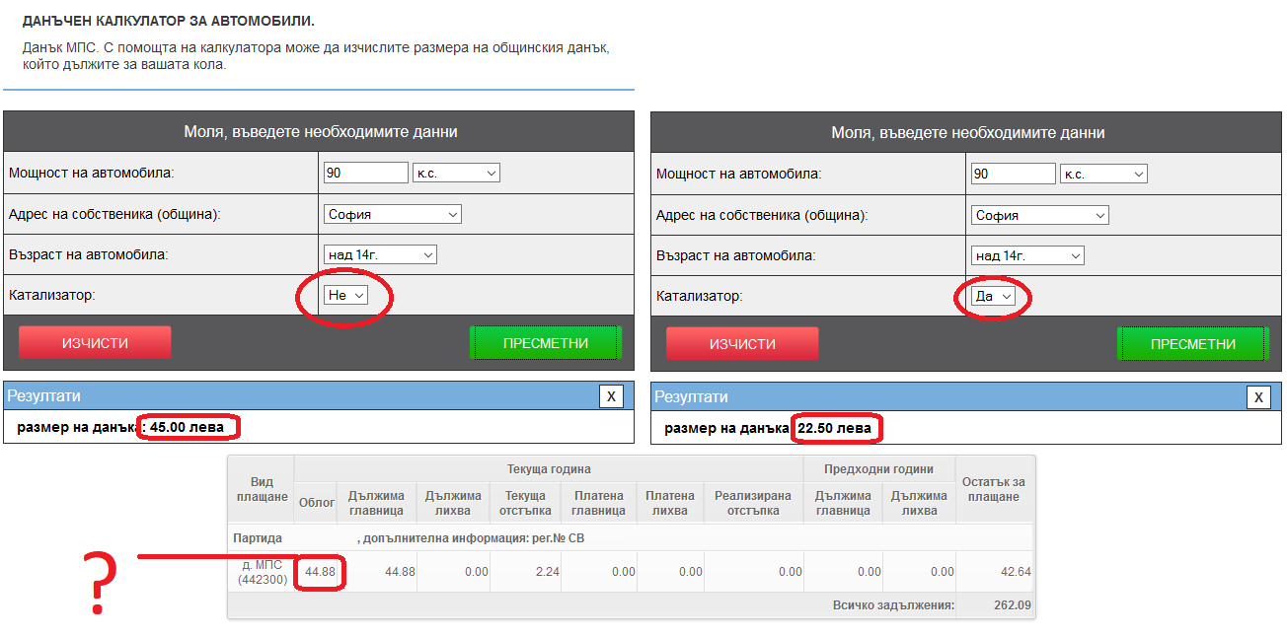Click the power input field in the right calculator
1287x637 pixels.
tap(1013, 175)
